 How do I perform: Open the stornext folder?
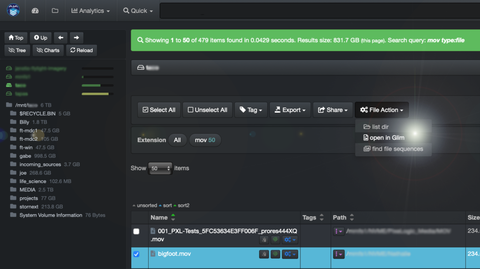tap(29, 207)
